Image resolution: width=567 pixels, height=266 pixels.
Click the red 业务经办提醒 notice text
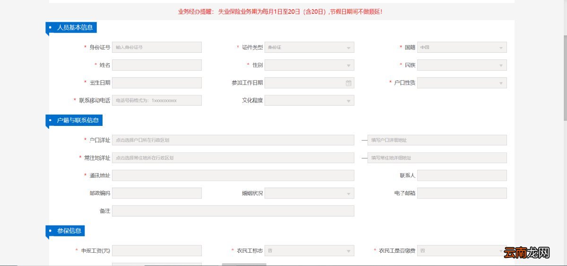[x=280, y=11]
